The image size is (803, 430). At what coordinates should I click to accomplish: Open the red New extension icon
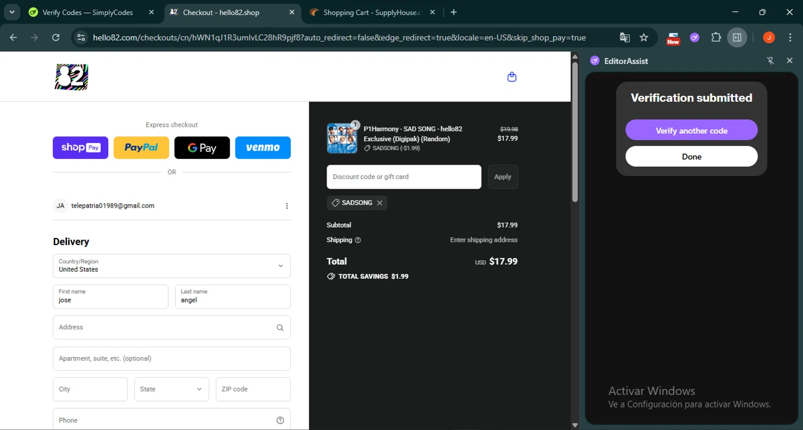click(673, 38)
